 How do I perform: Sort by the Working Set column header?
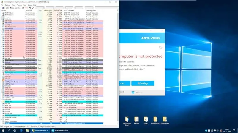point(58,10)
